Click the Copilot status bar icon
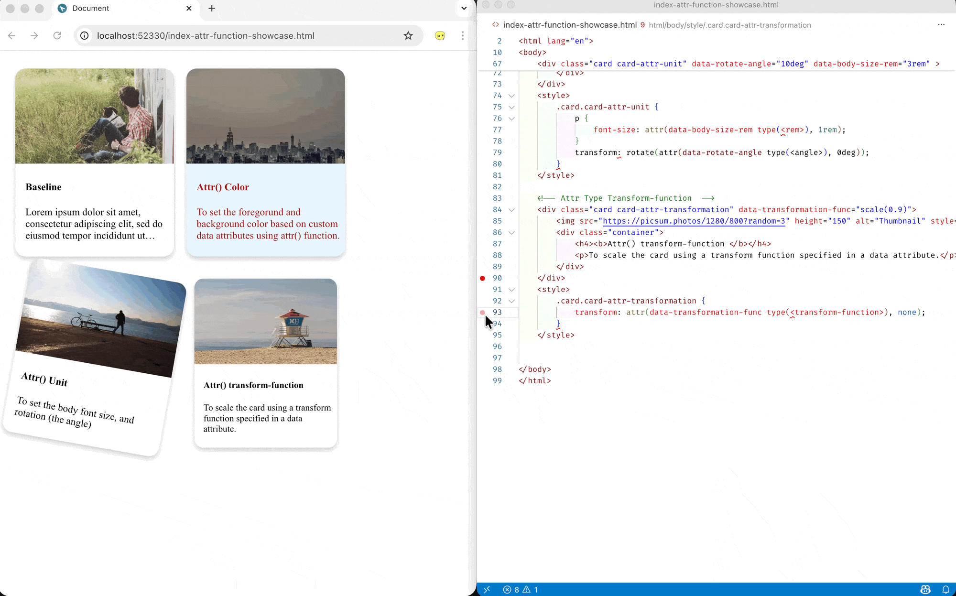Image resolution: width=956 pixels, height=596 pixels. tap(925, 589)
